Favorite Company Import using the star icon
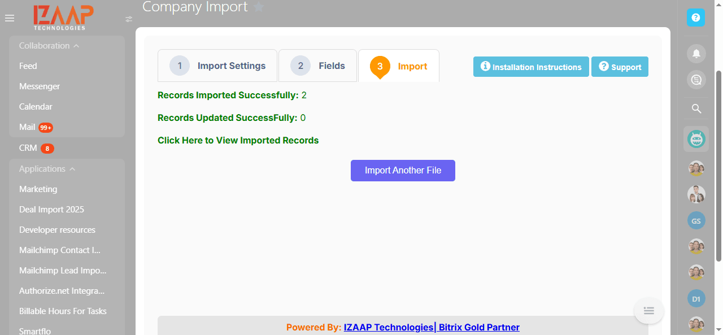The width and height of the screenshot is (723, 335). [259, 7]
